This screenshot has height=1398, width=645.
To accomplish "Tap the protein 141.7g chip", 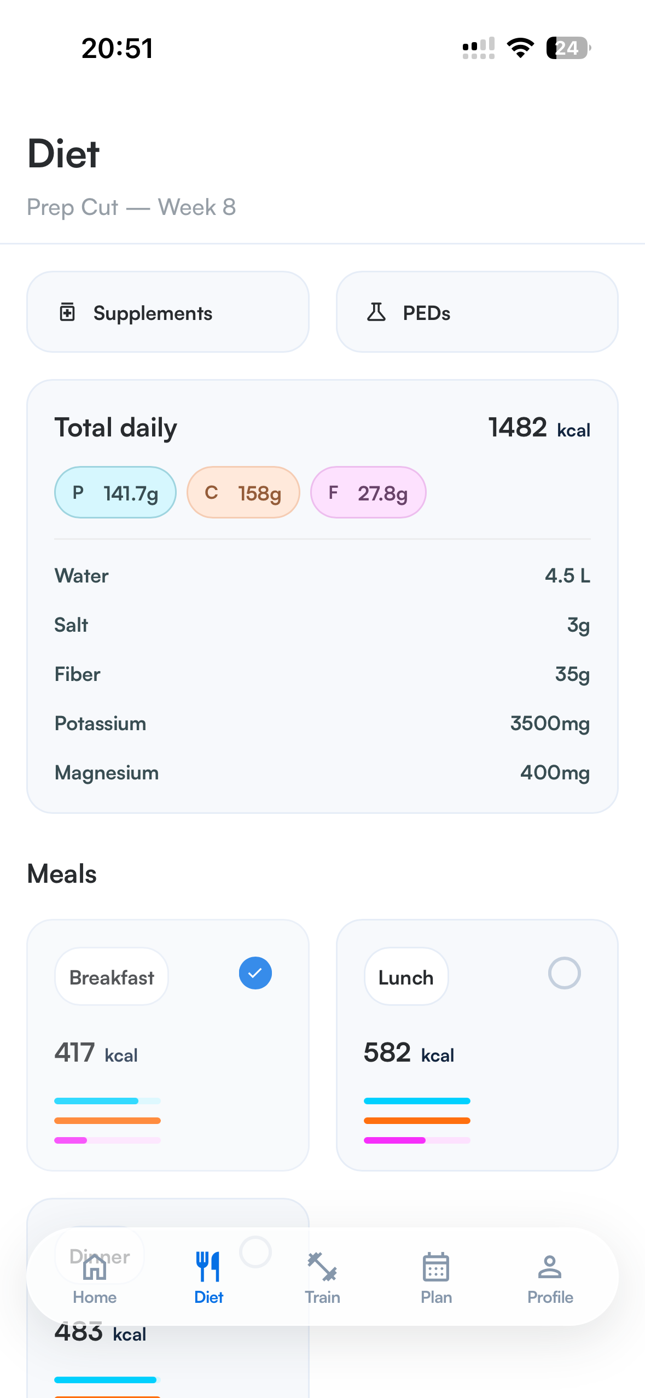I will coord(115,493).
